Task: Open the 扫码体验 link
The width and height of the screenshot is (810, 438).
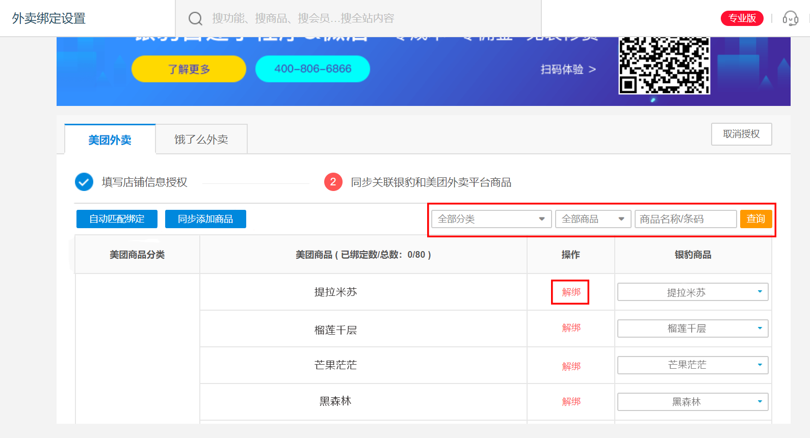Action: 568,69
